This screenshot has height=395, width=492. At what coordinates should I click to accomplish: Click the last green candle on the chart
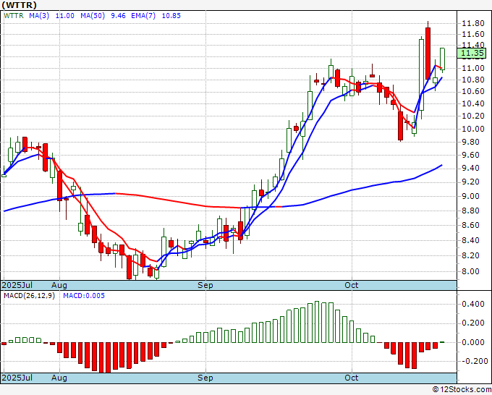pos(442,59)
